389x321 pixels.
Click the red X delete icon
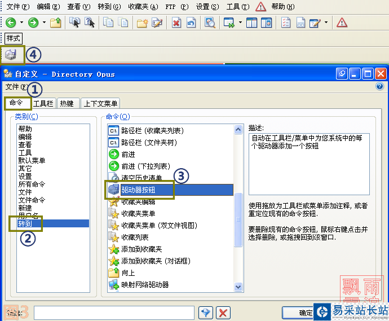tap(176, 23)
